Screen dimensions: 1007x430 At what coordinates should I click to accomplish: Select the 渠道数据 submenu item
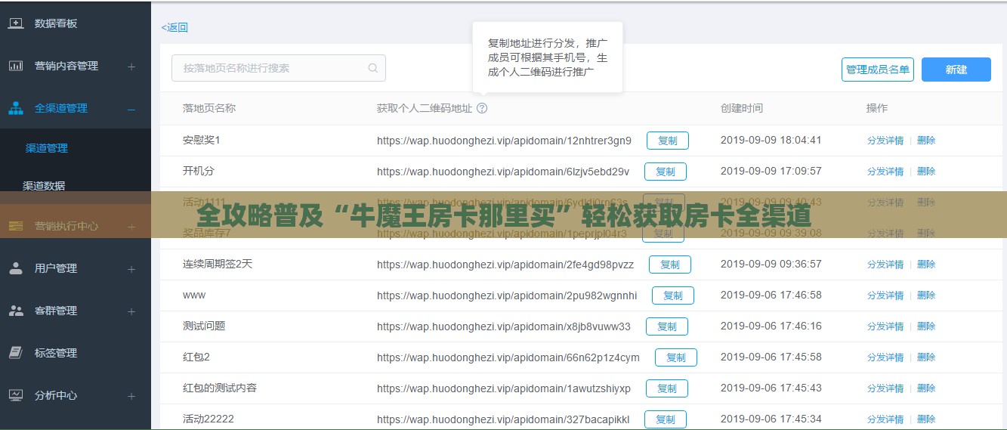click(44, 185)
